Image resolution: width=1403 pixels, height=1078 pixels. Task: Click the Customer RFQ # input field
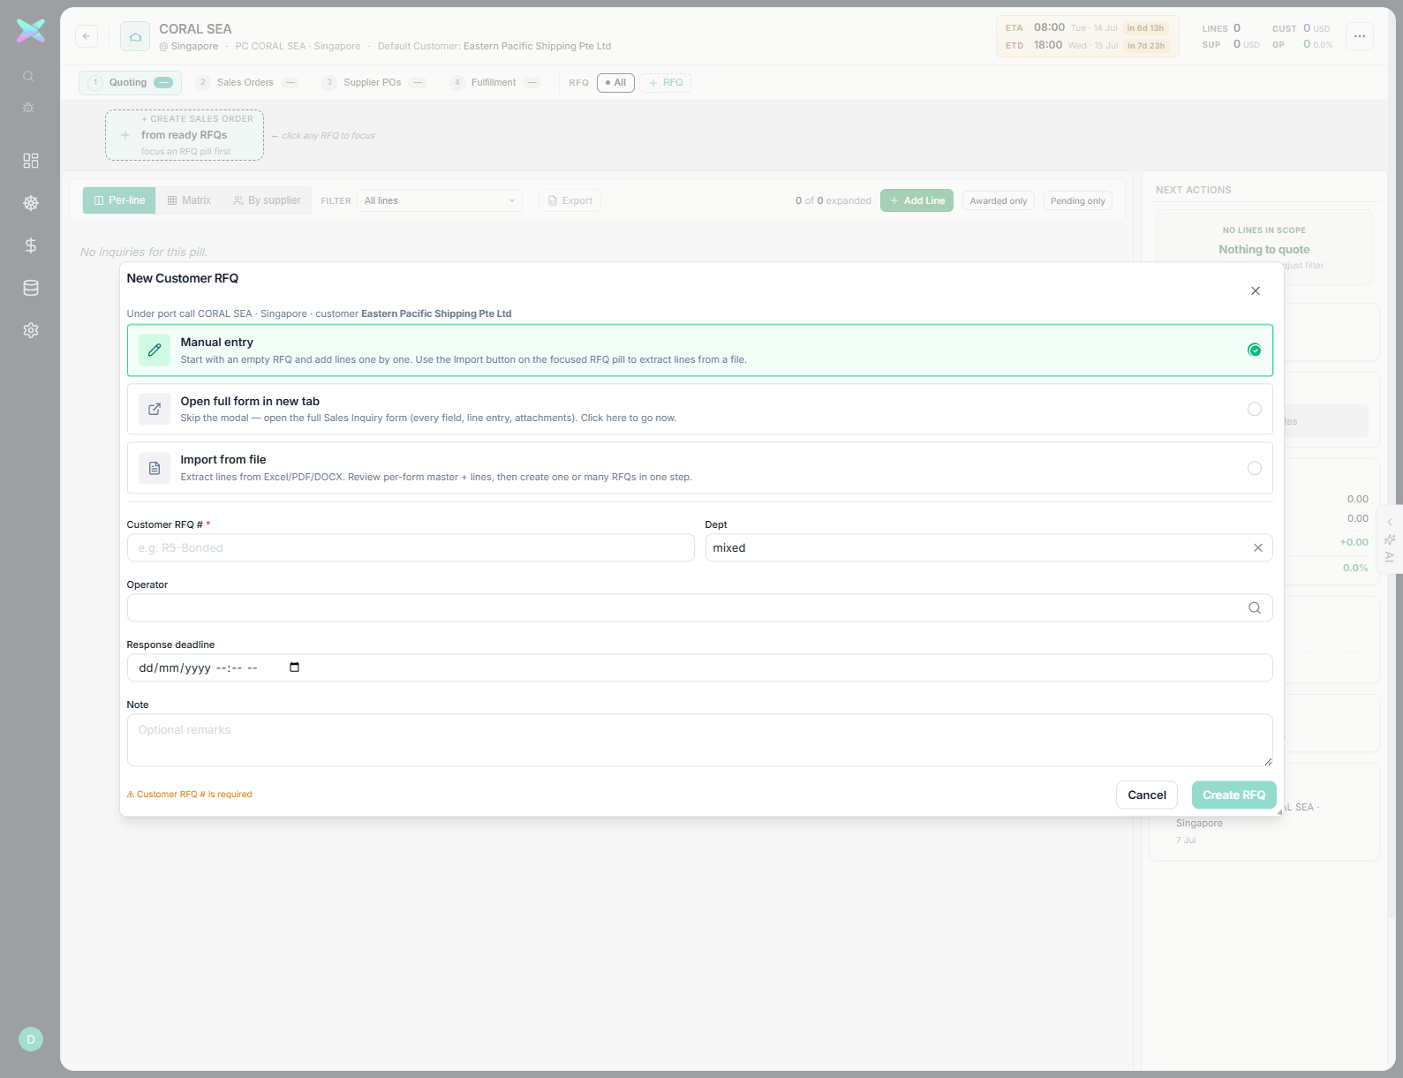coord(411,548)
